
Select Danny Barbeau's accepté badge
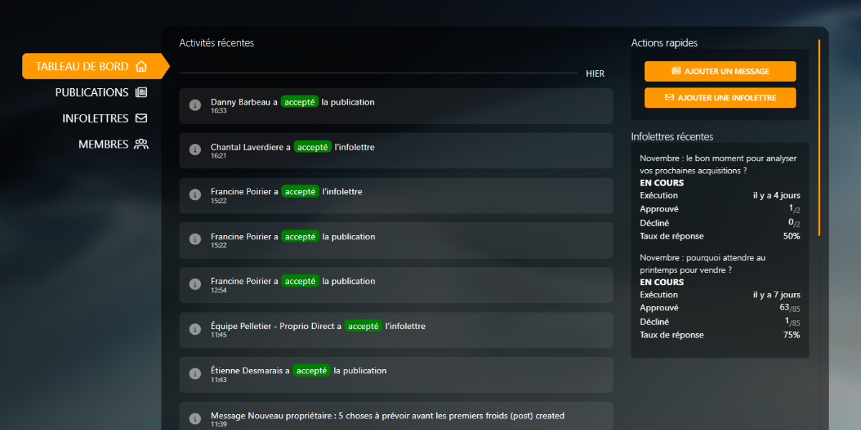click(300, 102)
